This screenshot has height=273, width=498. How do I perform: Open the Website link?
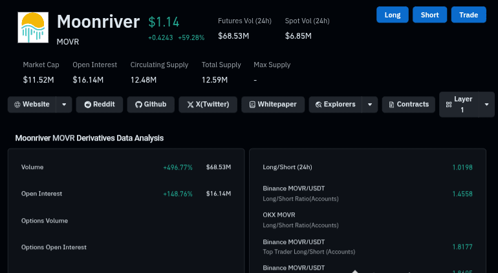(32, 105)
